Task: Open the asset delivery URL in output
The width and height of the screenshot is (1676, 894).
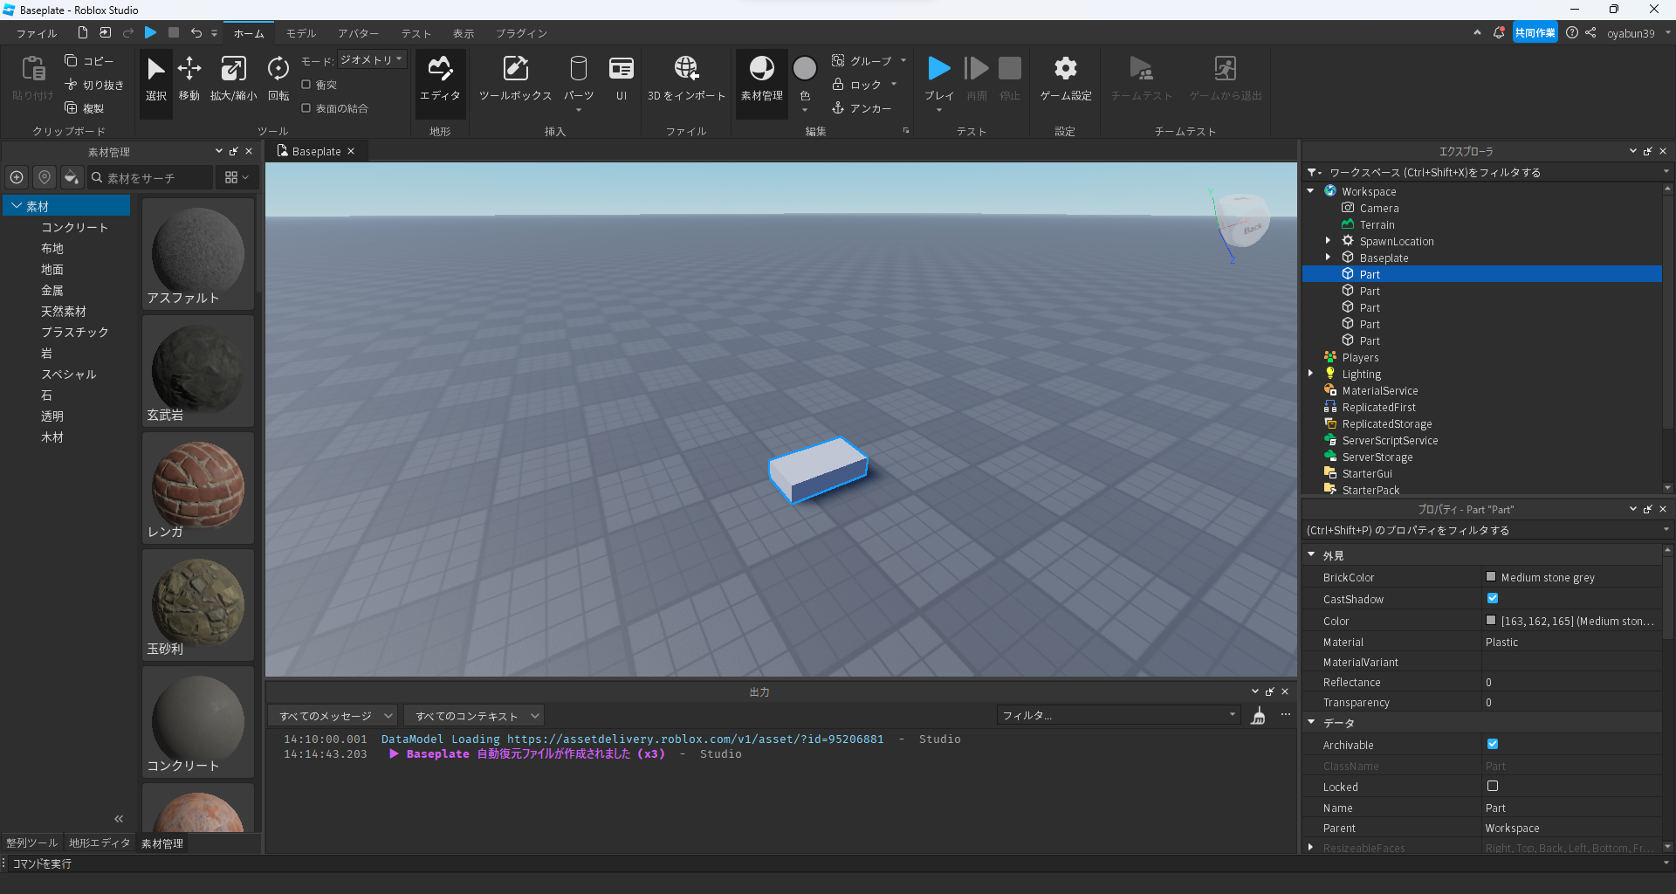Action: (695, 739)
